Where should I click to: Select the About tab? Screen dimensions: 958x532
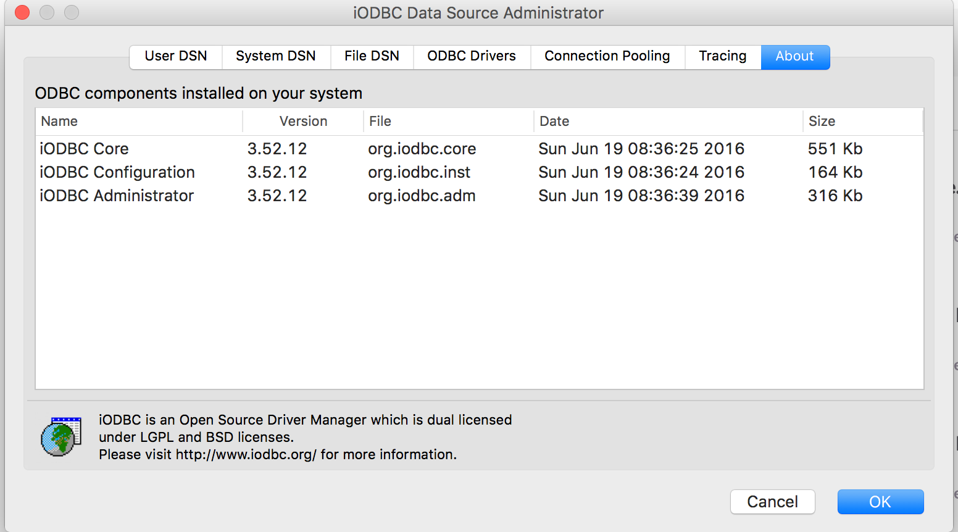(794, 56)
